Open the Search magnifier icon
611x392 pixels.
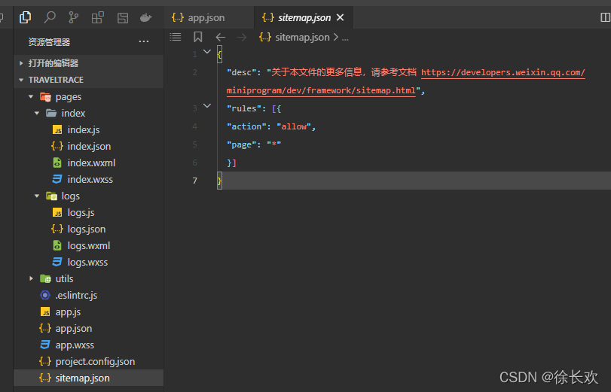(50, 17)
